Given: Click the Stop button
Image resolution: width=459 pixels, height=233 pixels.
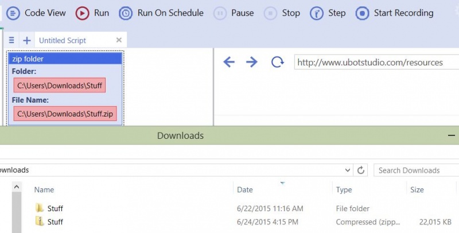Looking at the screenshot, I should pos(282,13).
